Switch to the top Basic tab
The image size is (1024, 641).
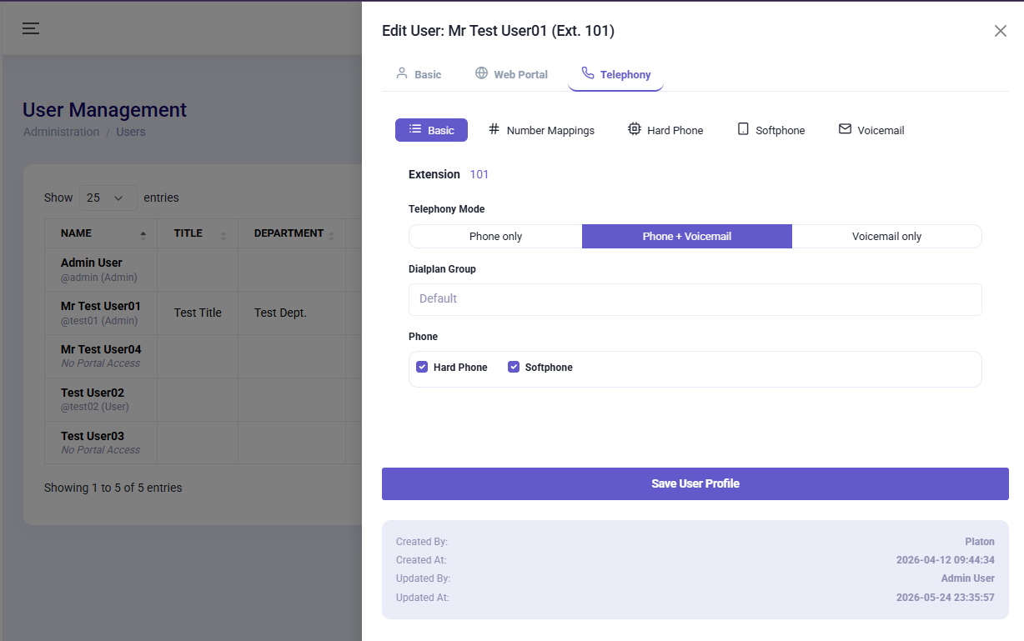pyautogui.click(x=419, y=74)
